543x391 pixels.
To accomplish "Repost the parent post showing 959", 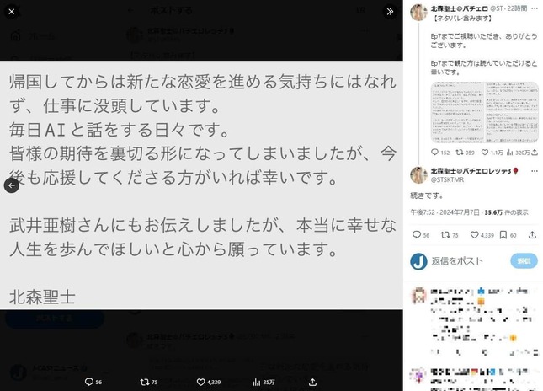I will pos(465,153).
